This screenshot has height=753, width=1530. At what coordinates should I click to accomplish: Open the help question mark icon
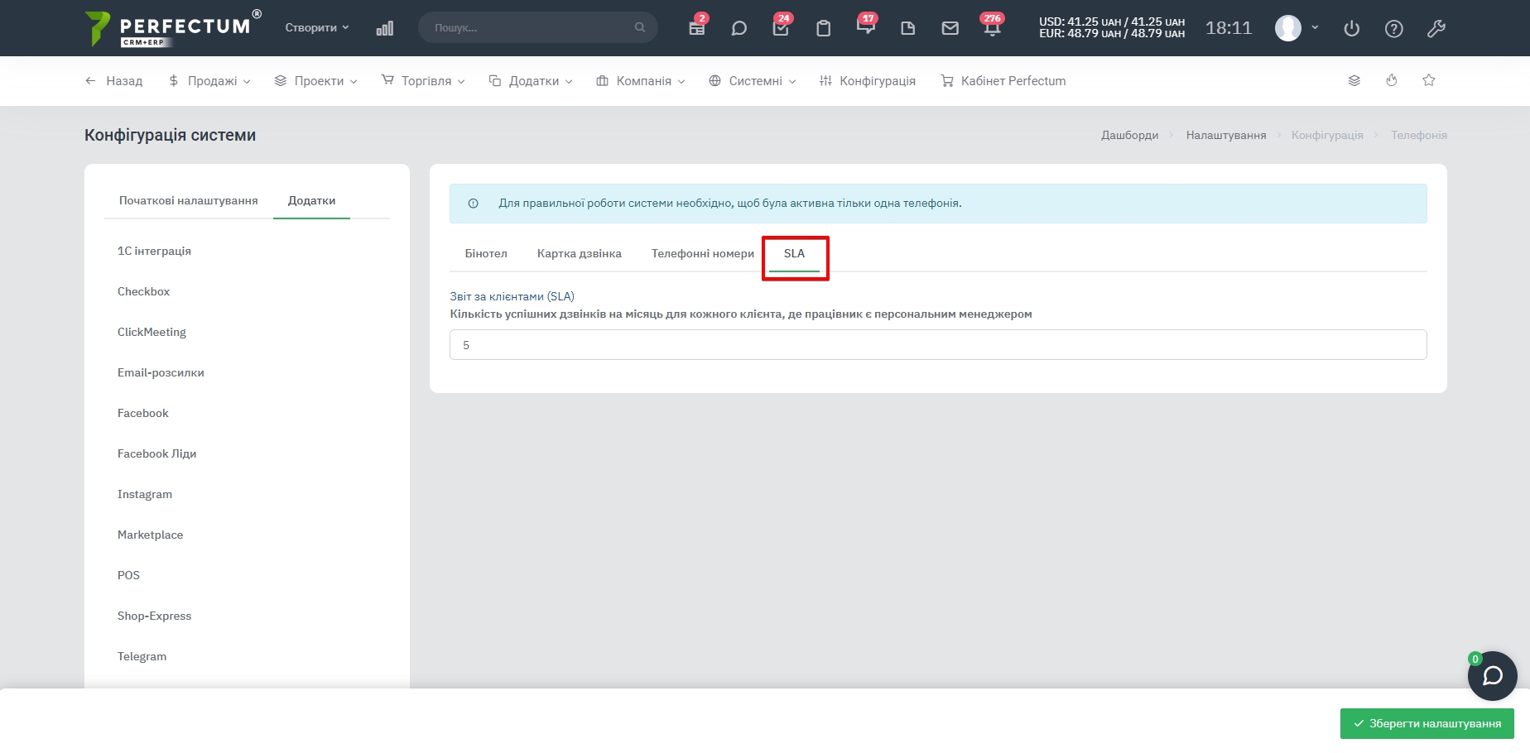point(1393,28)
